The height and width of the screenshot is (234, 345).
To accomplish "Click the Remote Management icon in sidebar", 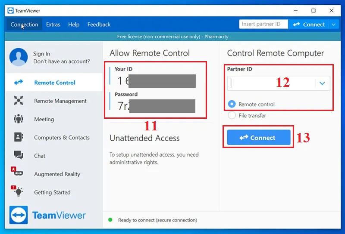I will click(x=19, y=101).
